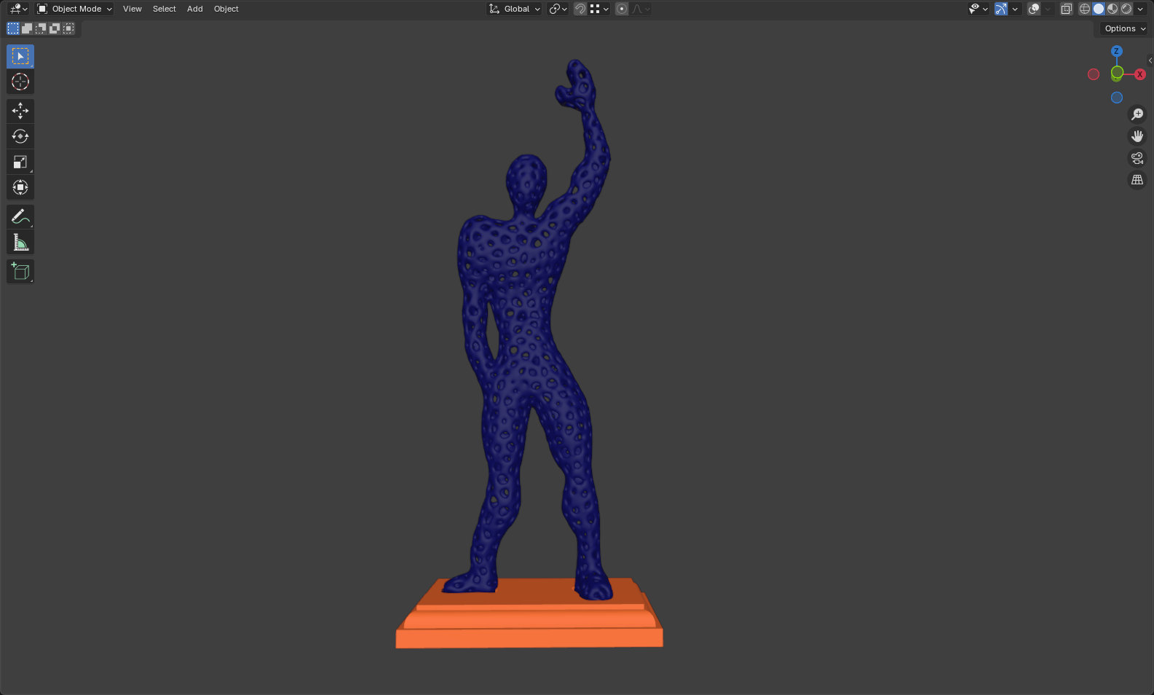
Task: Open the Options dropdown
Action: (x=1124, y=28)
